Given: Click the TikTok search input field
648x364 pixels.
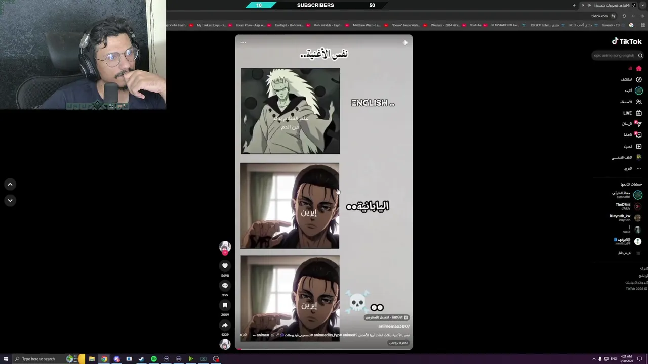Looking at the screenshot, I should point(614,56).
